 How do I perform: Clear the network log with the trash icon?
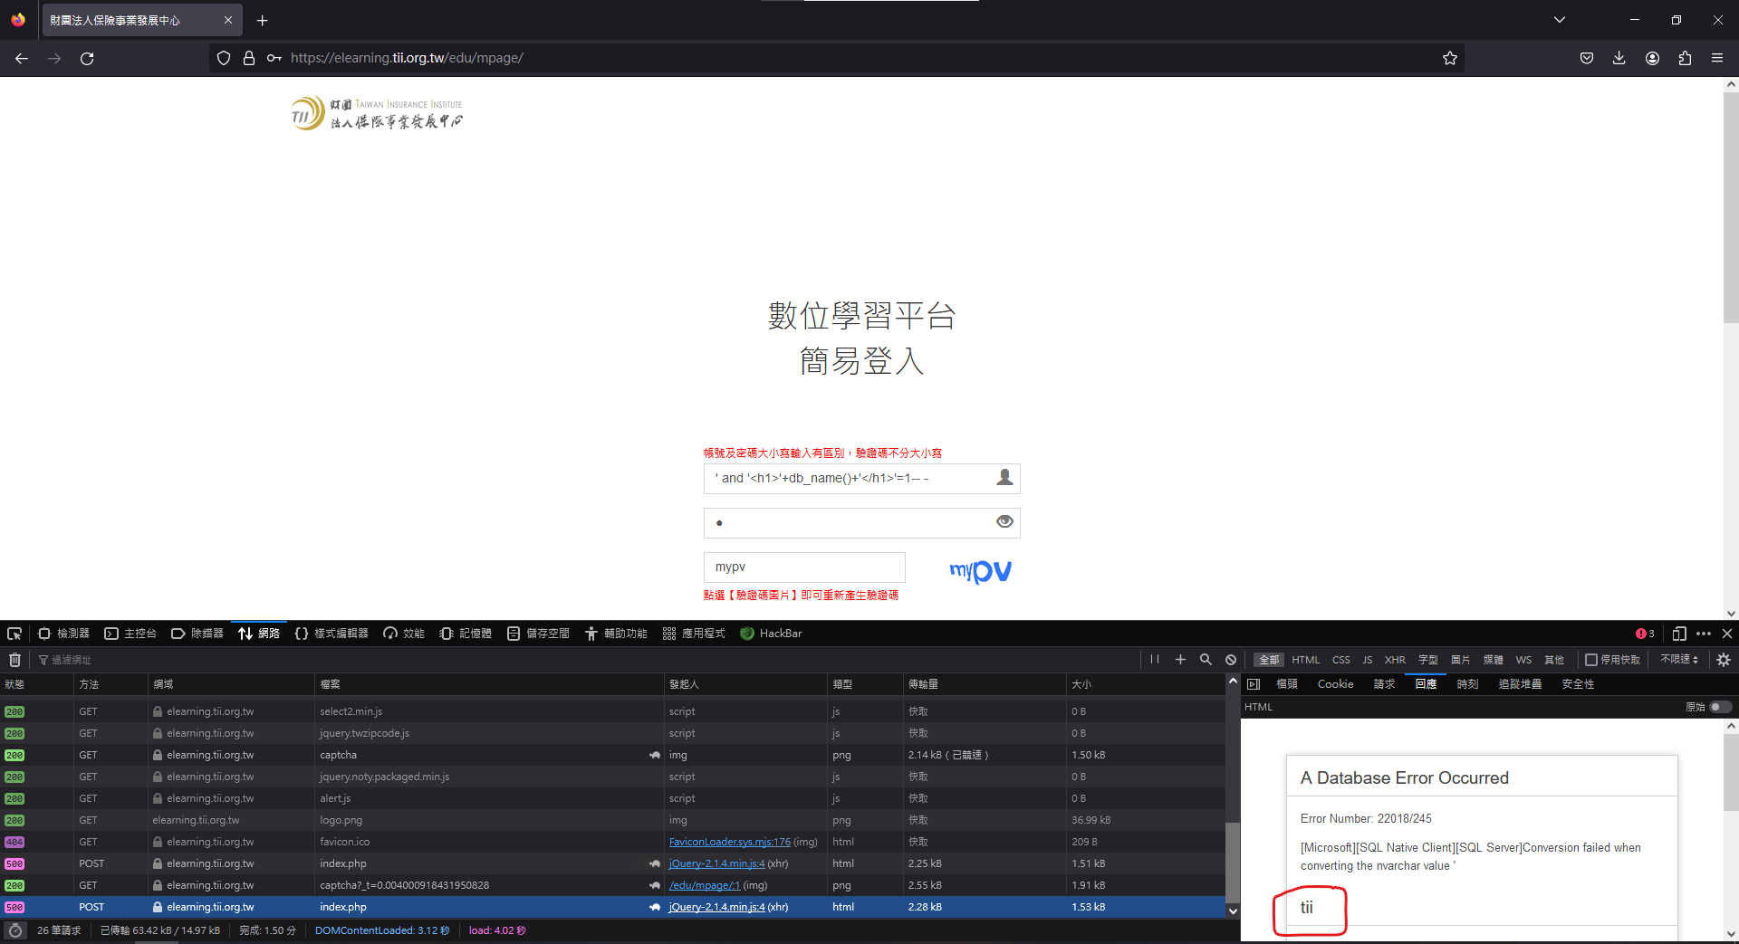(14, 660)
